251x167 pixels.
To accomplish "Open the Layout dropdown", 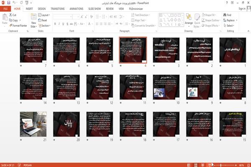I will click(x=44, y=15).
